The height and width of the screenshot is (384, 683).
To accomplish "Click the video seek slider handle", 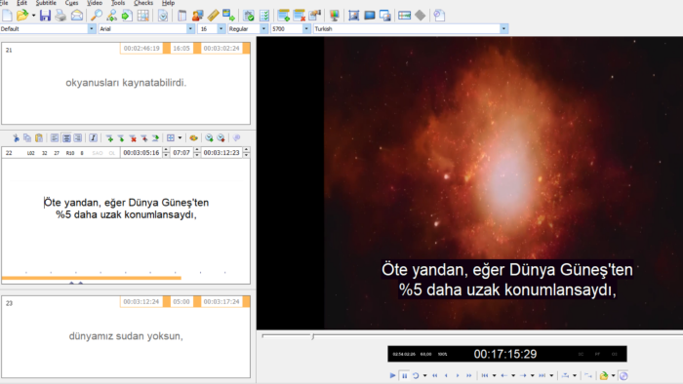I will click(x=313, y=336).
